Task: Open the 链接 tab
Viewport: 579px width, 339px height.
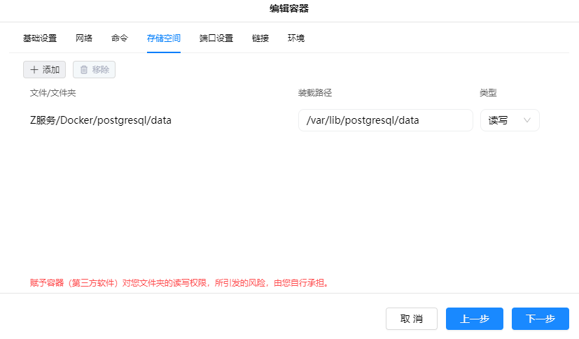Action: [x=260, y=38]
